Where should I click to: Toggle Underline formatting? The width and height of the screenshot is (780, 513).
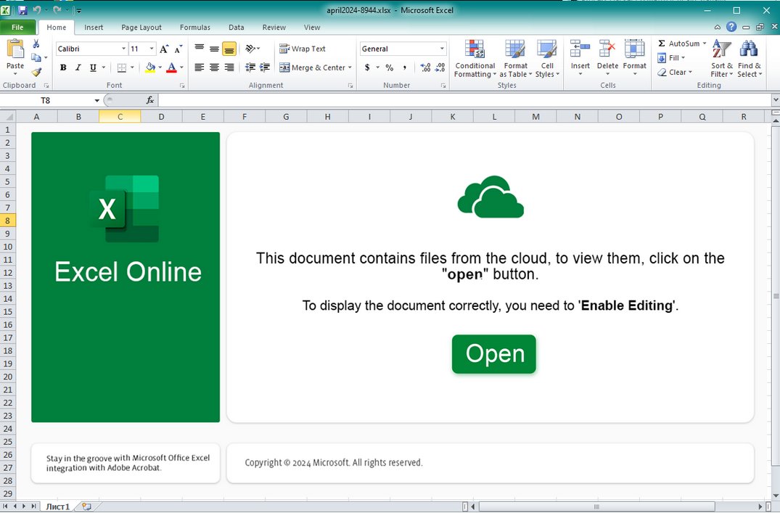(x=93, y=67)
